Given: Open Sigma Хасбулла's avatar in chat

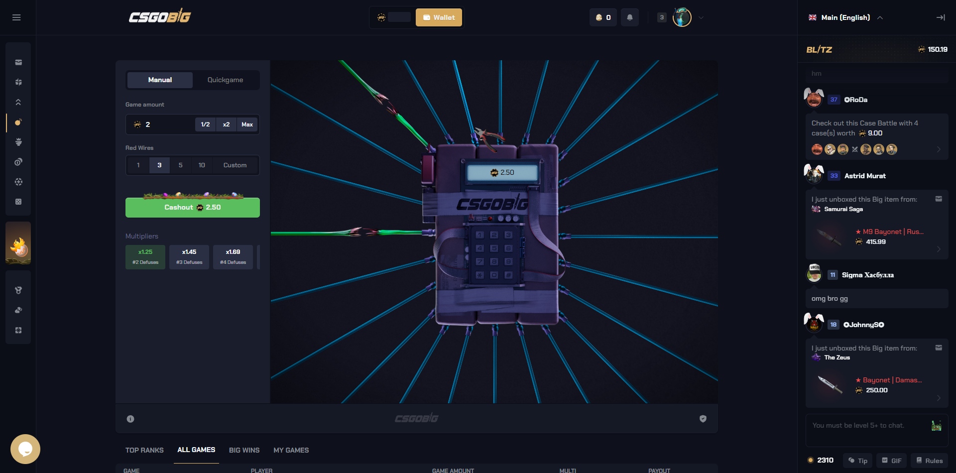Looking at the screenshot, I should pyautogui.click(x=814, y=274).
